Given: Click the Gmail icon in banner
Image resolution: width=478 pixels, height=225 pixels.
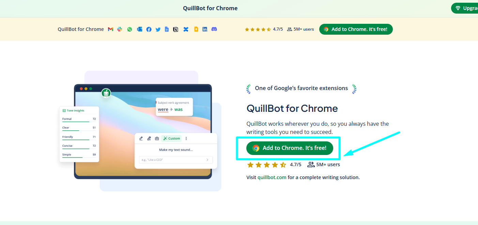Looking at the screenshot, I should [x=110, y=29].
